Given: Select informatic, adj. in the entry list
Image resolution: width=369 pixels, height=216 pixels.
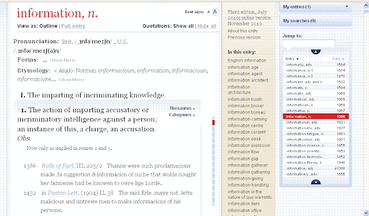Looking at the screenshot, I should point(315,93).
